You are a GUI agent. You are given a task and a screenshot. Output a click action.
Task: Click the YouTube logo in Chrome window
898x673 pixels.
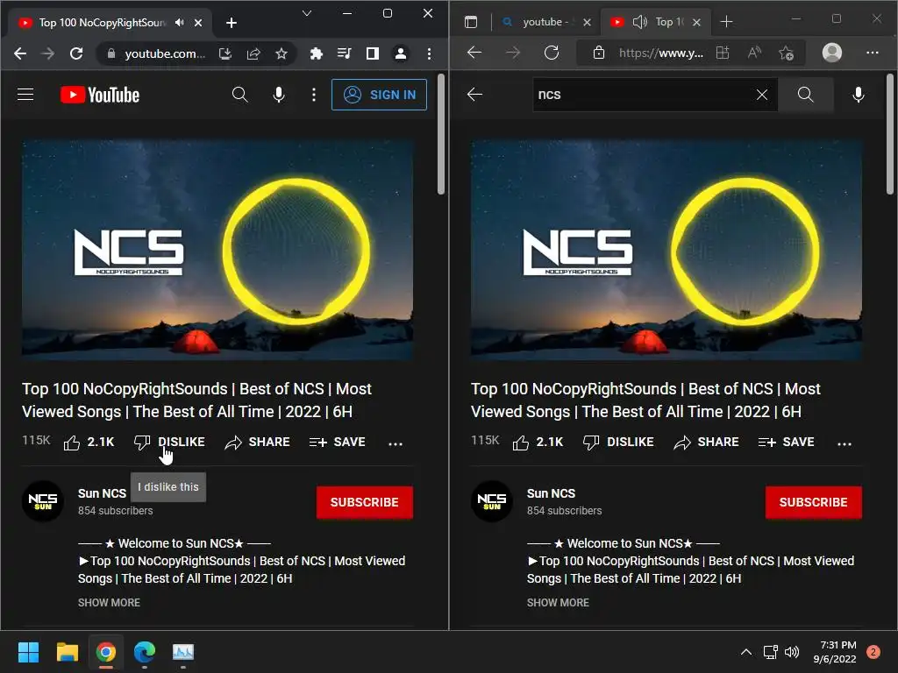[x=100, y=95]
